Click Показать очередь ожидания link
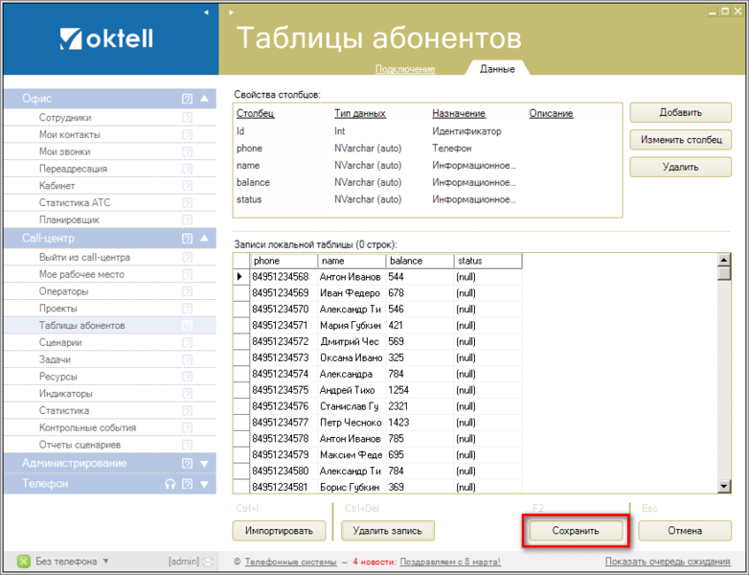This screenshot has width=749, height=575. pyautogui.click(x=668, y=562)
